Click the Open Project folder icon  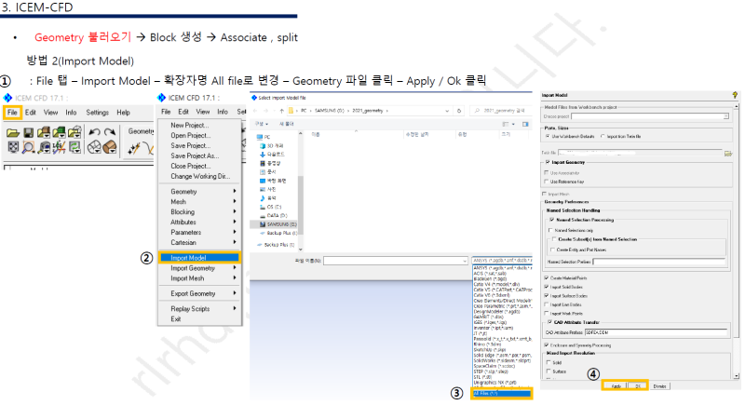(13, 132)
